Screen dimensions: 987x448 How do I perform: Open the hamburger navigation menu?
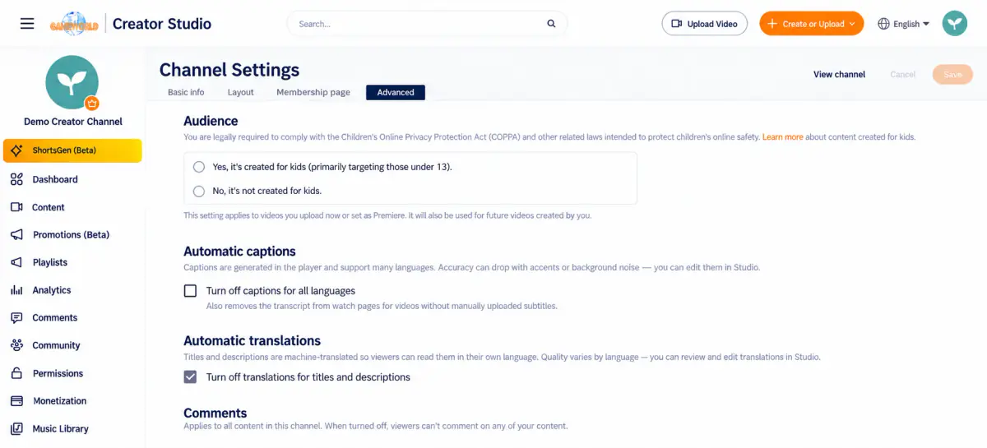pos(27,24)
